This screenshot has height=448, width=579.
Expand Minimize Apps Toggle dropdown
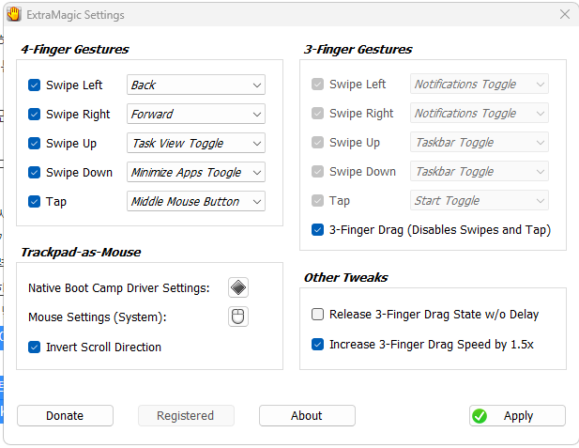196,172
